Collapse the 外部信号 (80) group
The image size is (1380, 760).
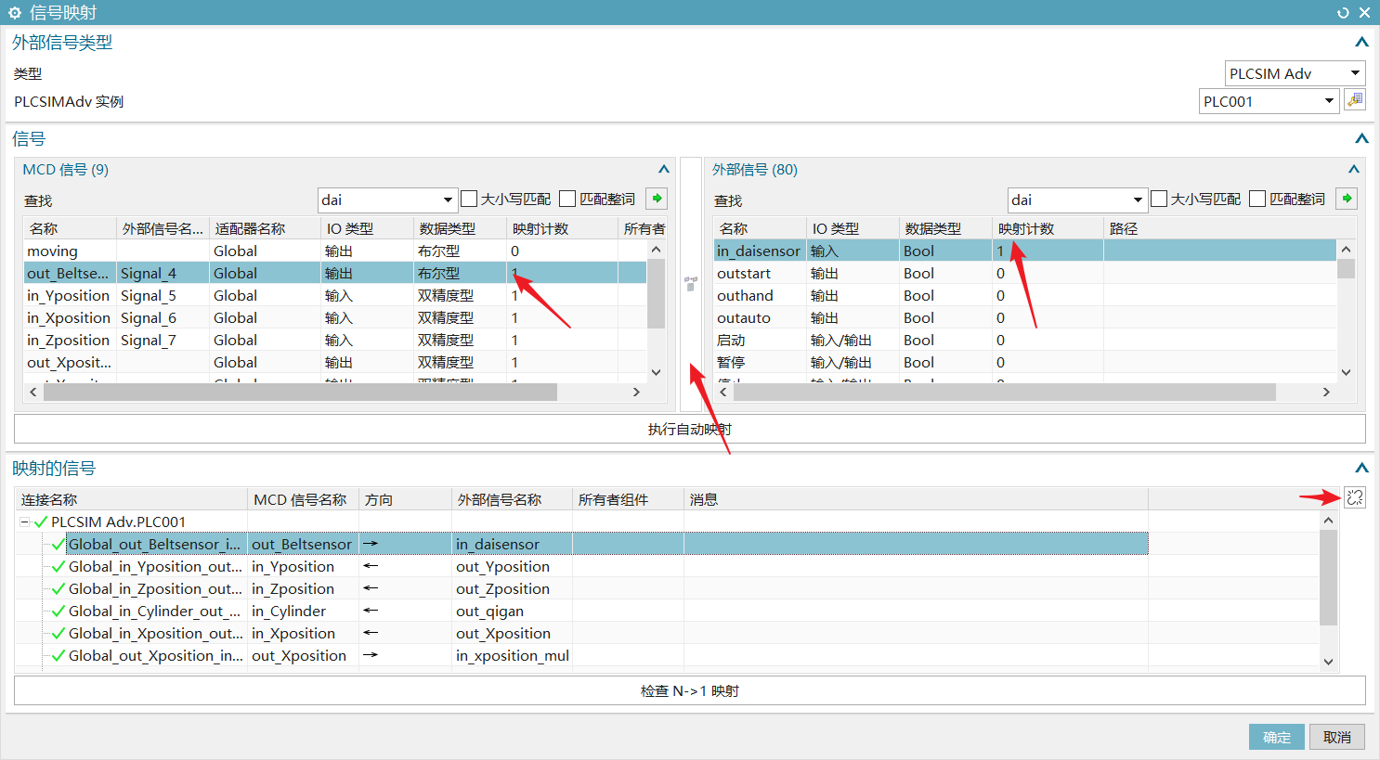pyautogui.click(x=1354, y=169)
